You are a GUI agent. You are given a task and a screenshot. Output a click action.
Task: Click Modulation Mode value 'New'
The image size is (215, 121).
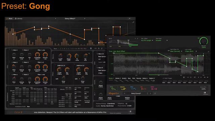[x=28, y=107]
